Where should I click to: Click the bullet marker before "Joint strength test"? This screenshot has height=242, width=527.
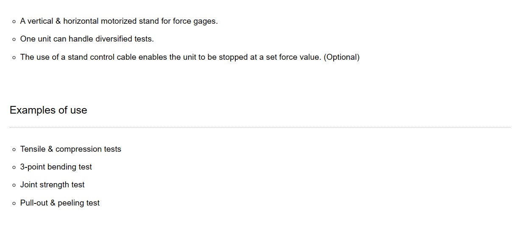click(x=14, y=185)
